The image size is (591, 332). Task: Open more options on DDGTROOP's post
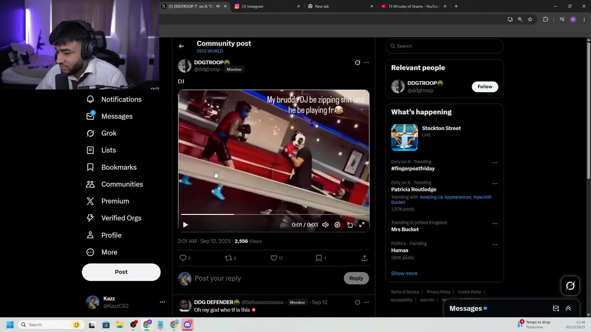[x=366, y=63]
